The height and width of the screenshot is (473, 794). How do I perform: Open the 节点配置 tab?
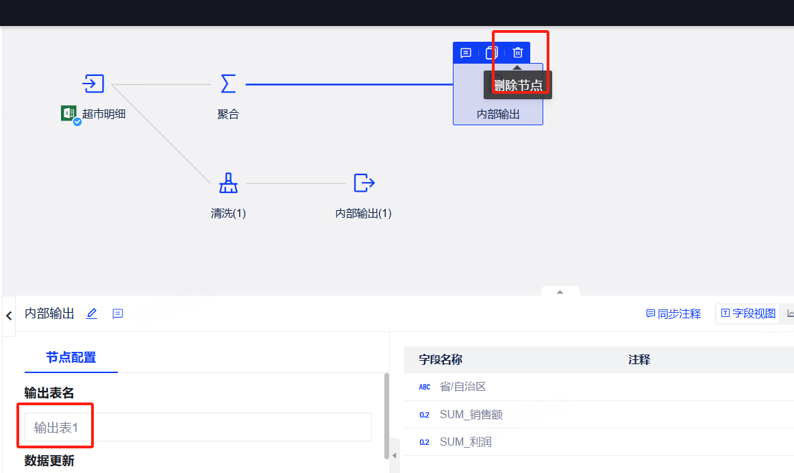(71, 357)
